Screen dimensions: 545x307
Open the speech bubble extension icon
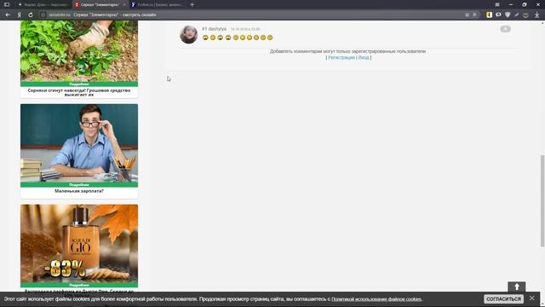click(498, 14)
